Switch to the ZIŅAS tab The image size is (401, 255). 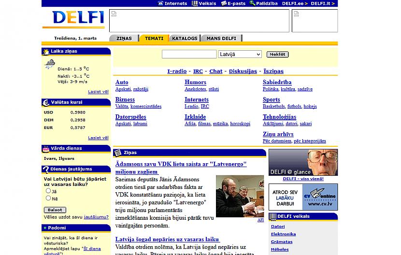tap(124, 38)
